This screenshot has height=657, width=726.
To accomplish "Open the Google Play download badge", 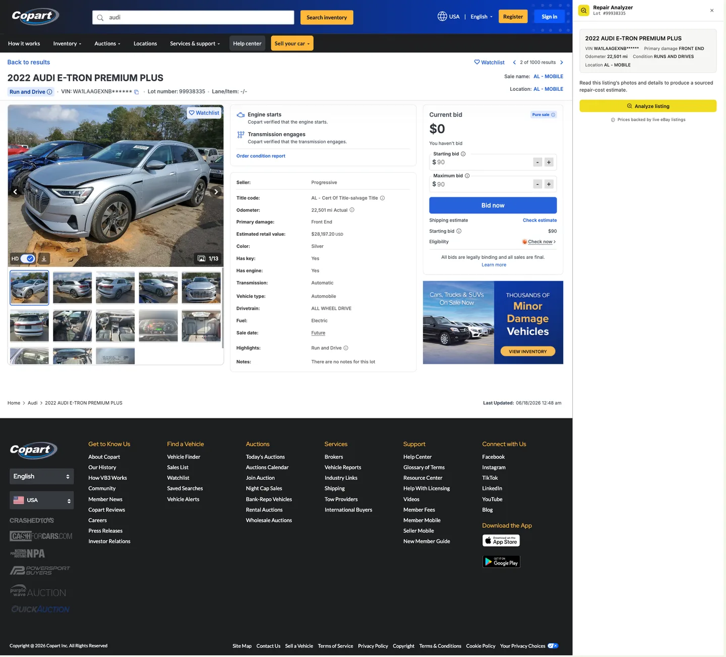I will click(x=501, y=562).
